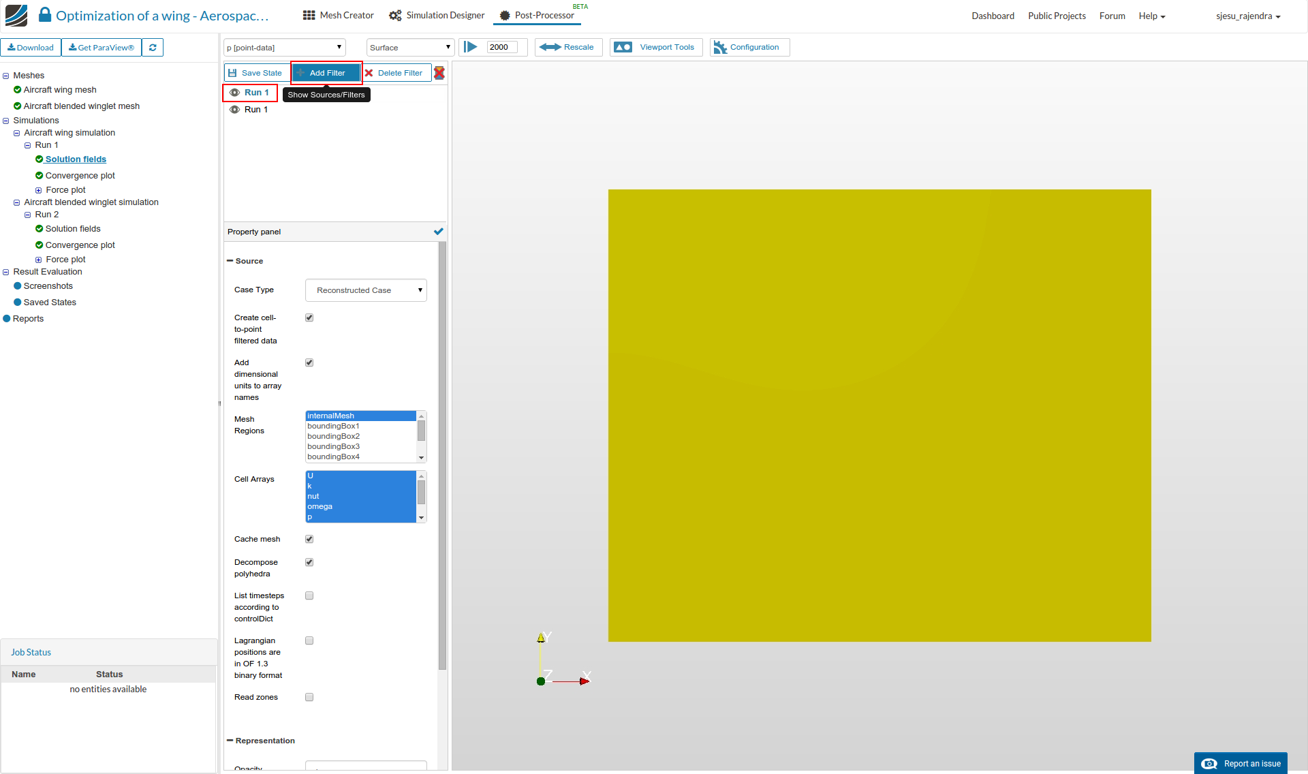Click the red delete-all filters icon
Screen dimensions: 1308x774
[x=439, y=73]
